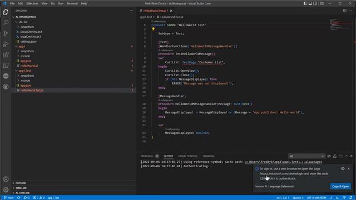Open cloudDevEnv.ps1 file

(74, 32)
